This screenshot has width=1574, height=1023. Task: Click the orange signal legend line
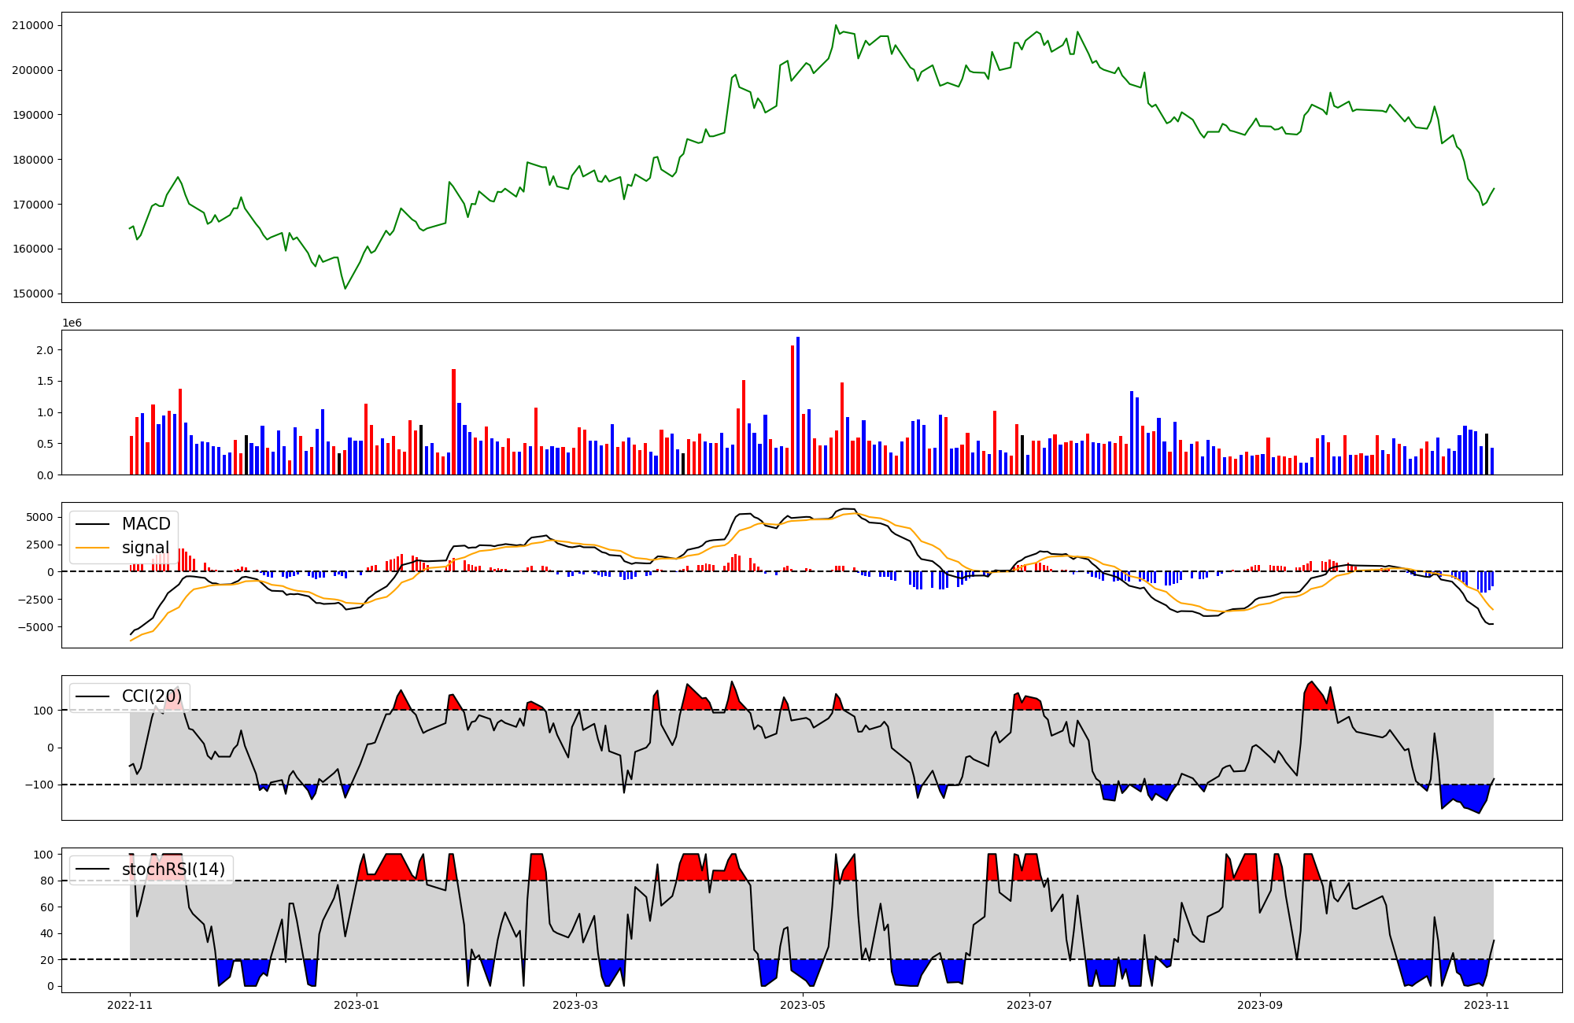click(91, 548)
